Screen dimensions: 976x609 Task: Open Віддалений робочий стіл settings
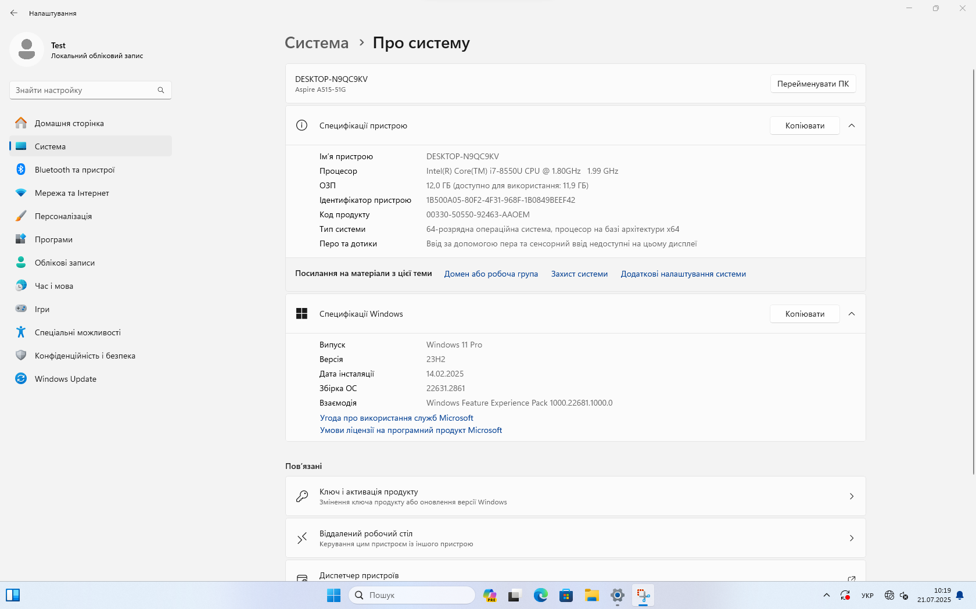pos(575,538)
